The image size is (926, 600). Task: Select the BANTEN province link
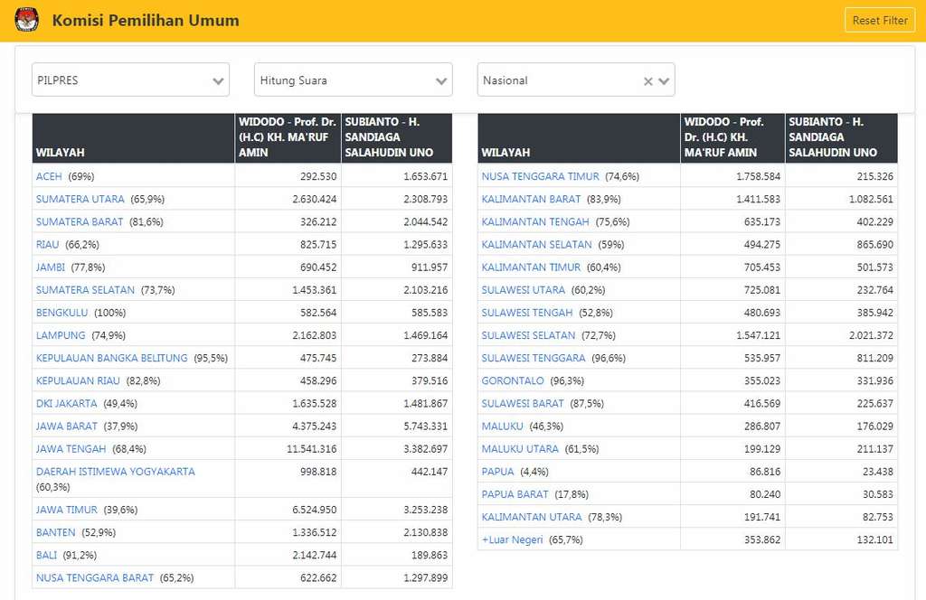[x=55, y=532]
